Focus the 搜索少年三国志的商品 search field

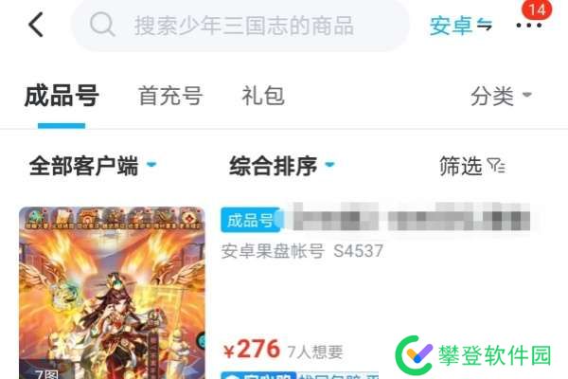click(x=240, y=25)
